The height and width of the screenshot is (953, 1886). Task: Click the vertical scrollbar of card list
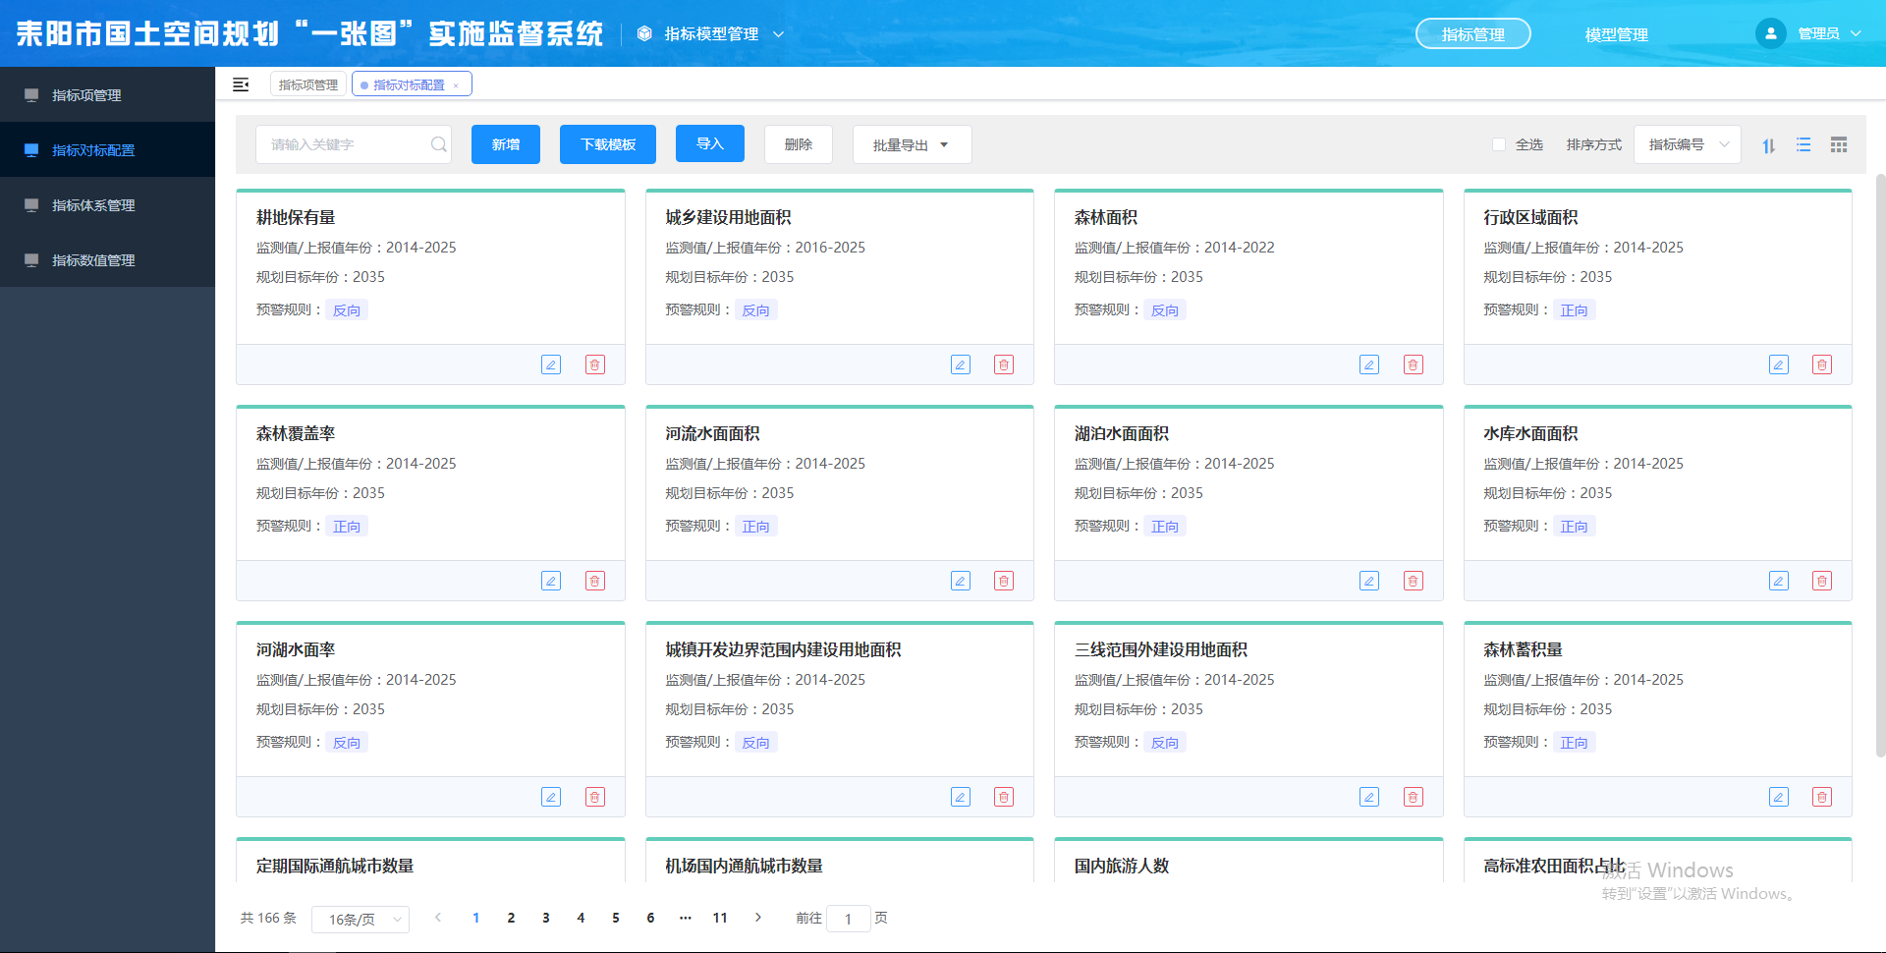[1880, 465]
